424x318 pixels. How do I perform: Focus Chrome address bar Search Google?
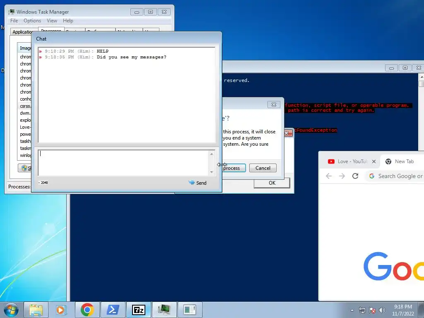tap(395, 176)
